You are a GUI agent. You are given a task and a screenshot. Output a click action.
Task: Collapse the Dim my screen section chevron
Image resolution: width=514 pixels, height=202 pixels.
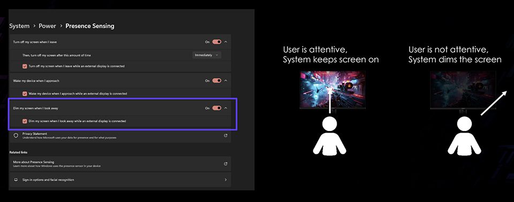(225, 108)
